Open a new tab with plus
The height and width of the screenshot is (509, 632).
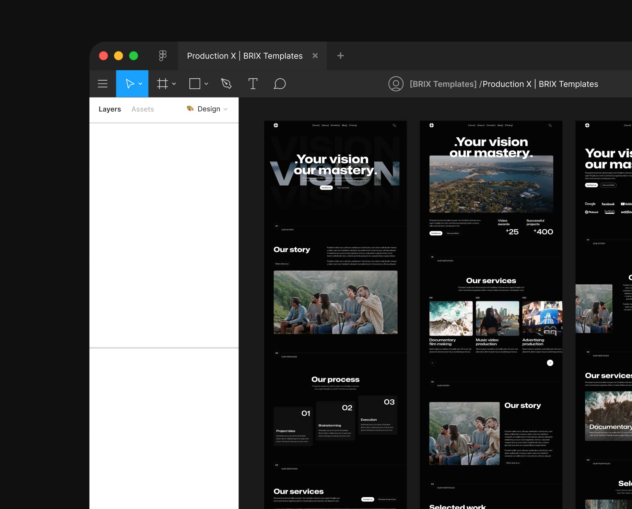click(340, 56)
